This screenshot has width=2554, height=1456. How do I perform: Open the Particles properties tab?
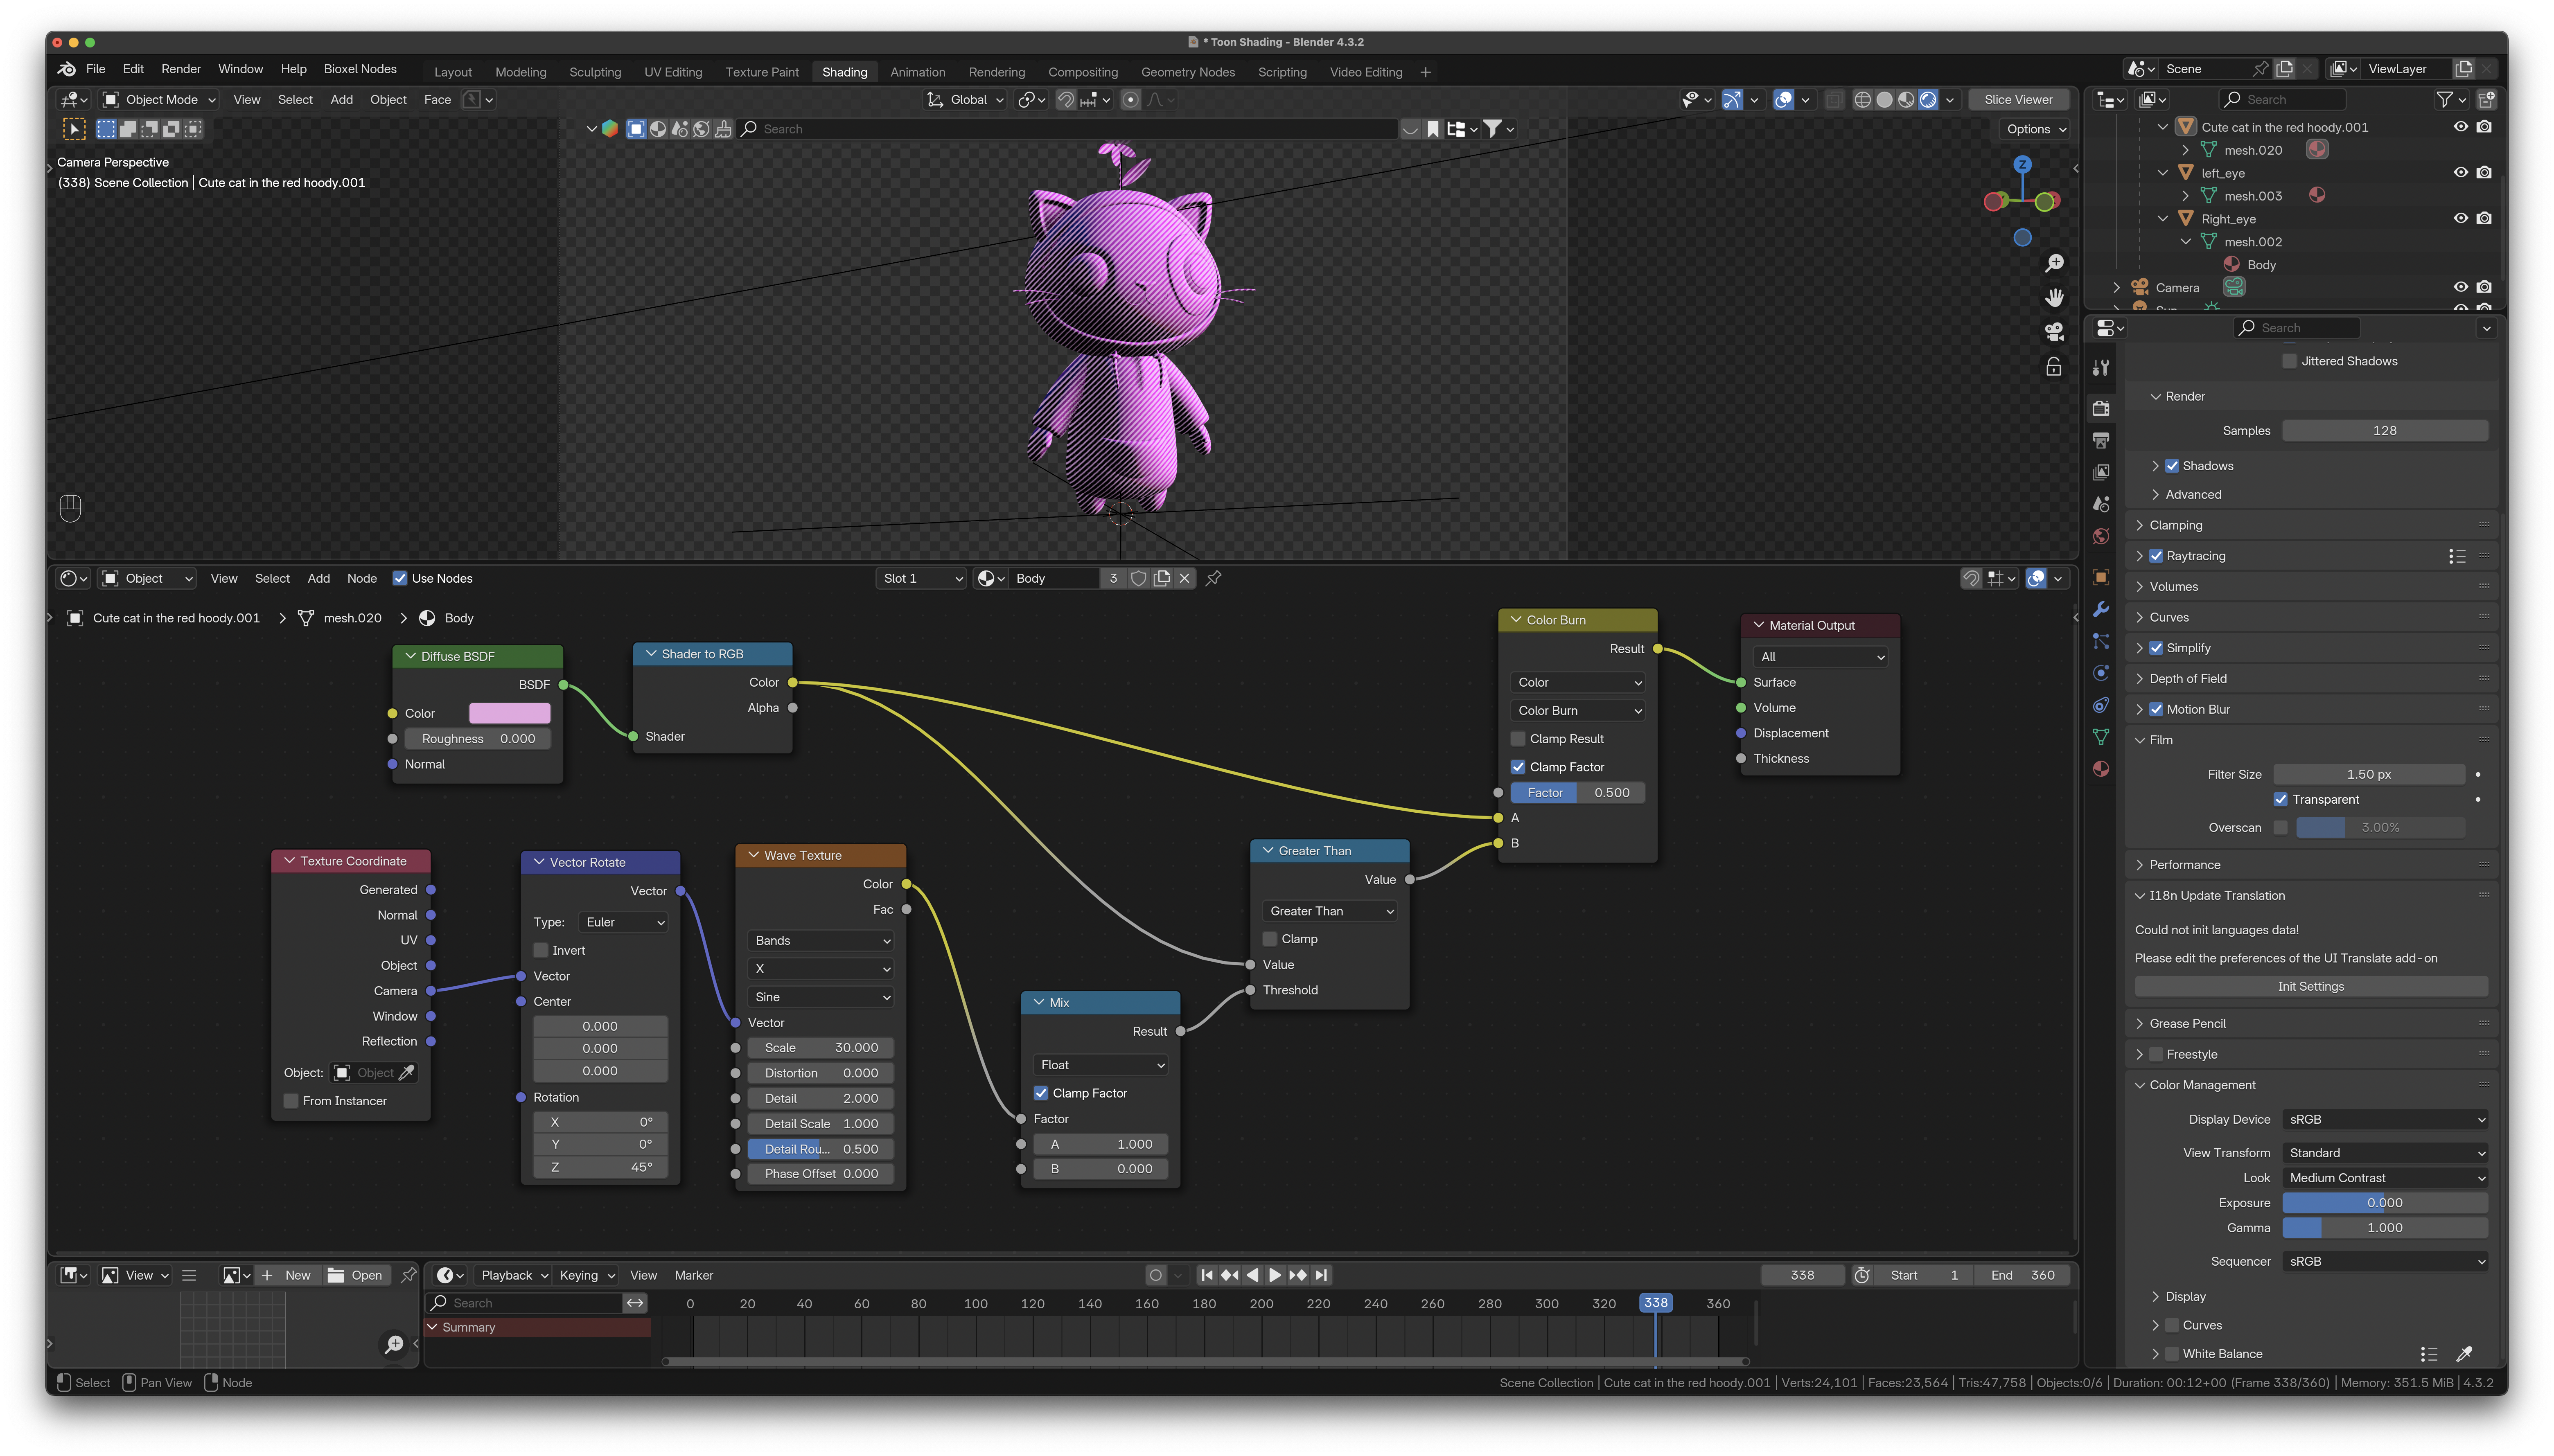[x=2101, y=641]
